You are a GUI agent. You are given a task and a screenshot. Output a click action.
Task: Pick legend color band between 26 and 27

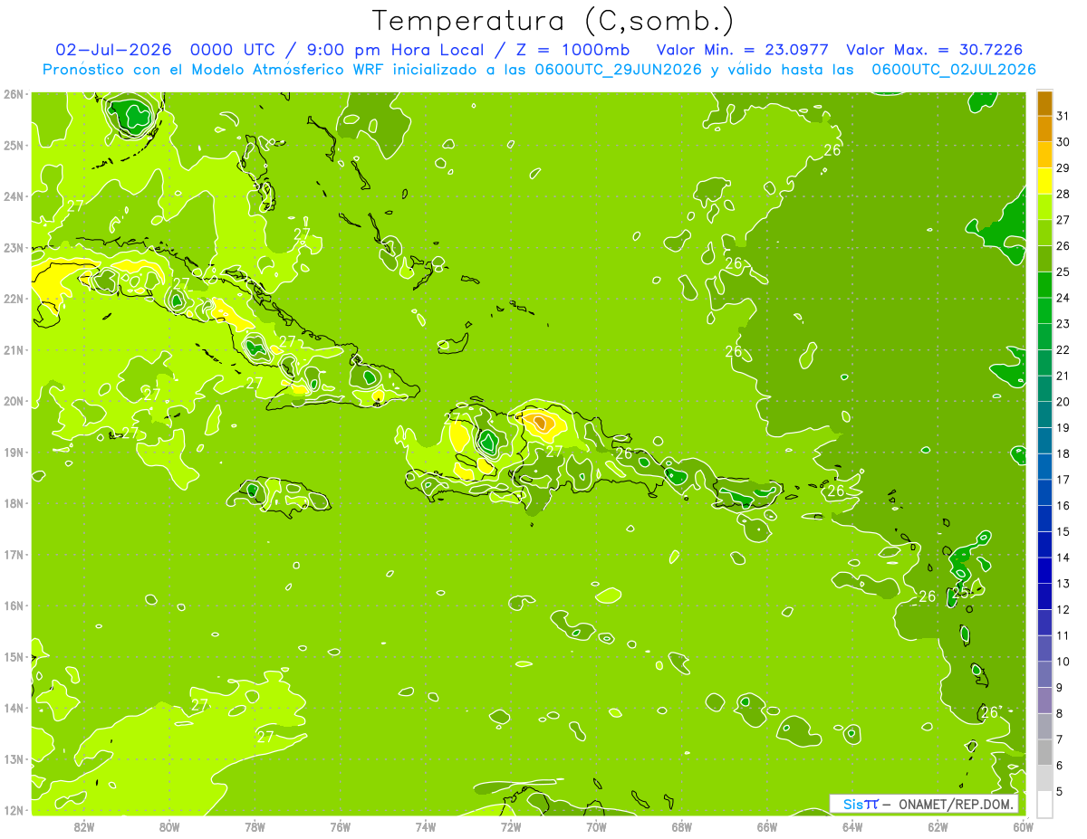tap(1044, 233)
